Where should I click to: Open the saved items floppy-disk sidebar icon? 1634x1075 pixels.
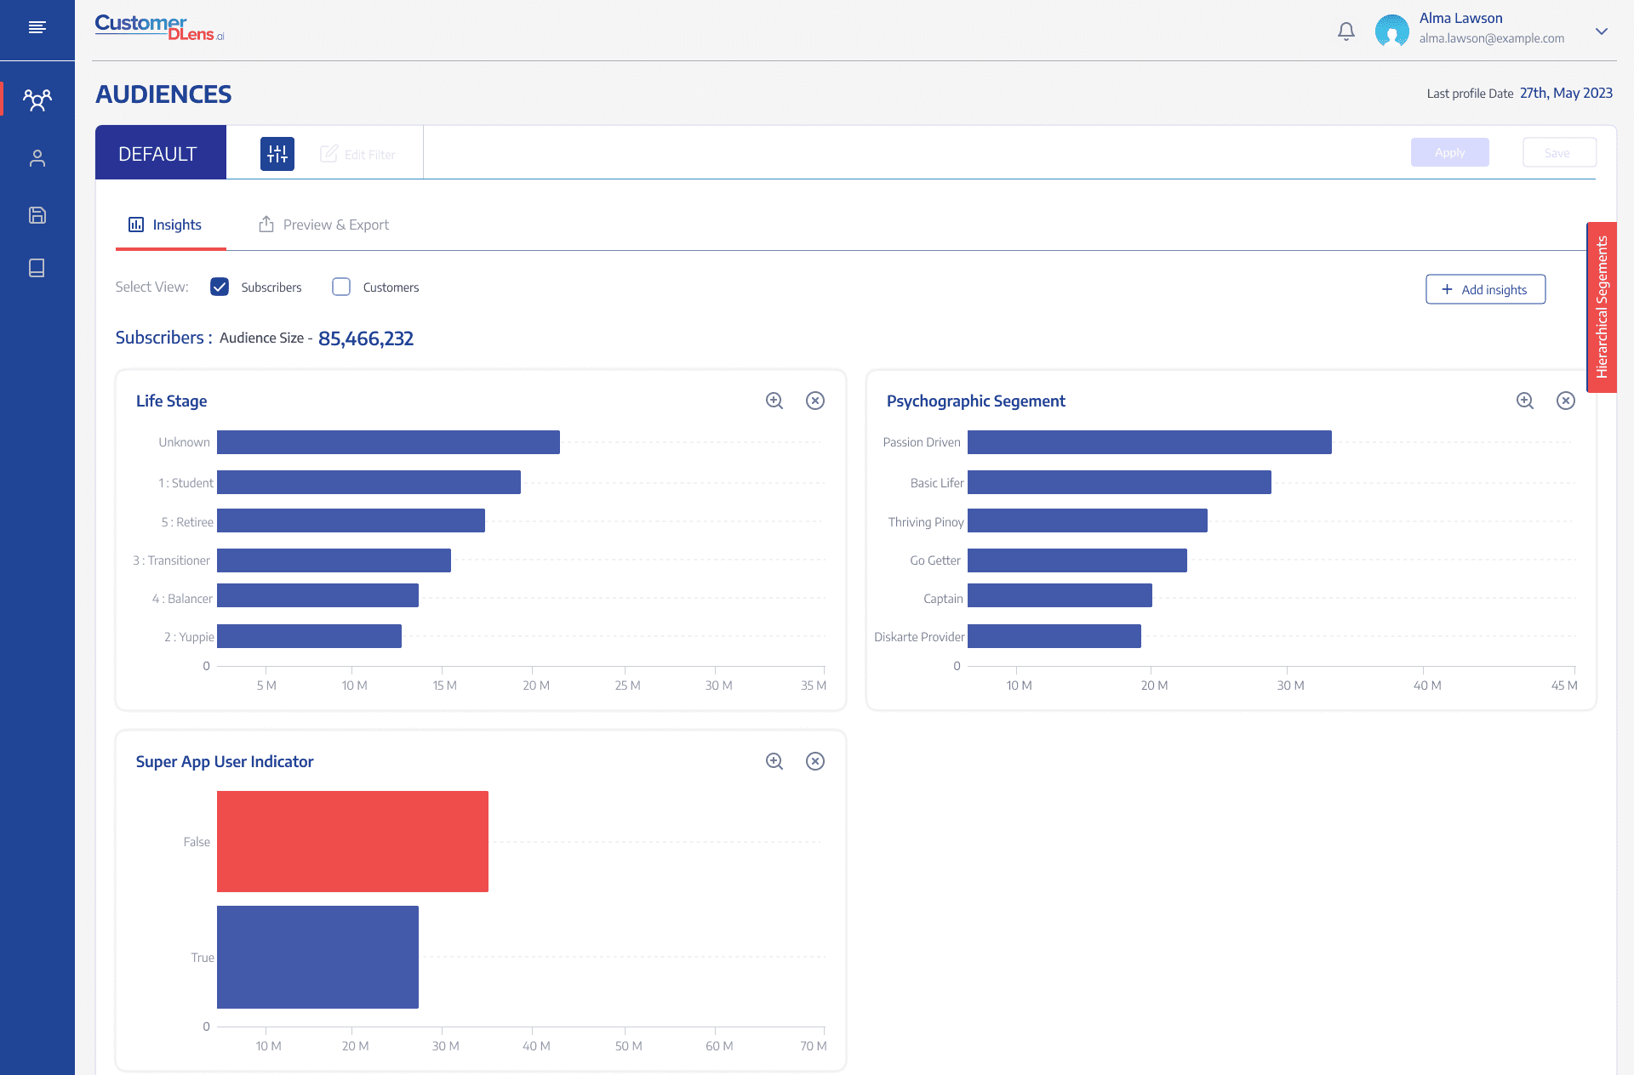click(x=37, y=215)
